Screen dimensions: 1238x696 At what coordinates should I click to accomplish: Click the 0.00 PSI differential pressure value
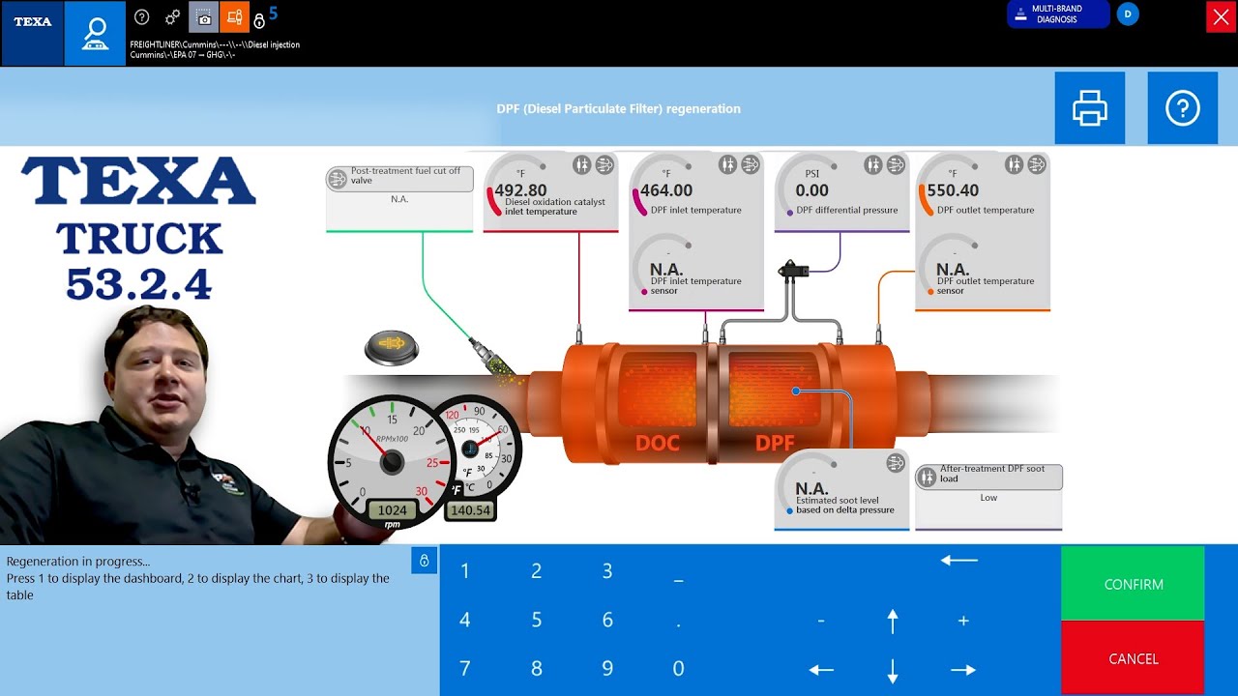point(812,190)
